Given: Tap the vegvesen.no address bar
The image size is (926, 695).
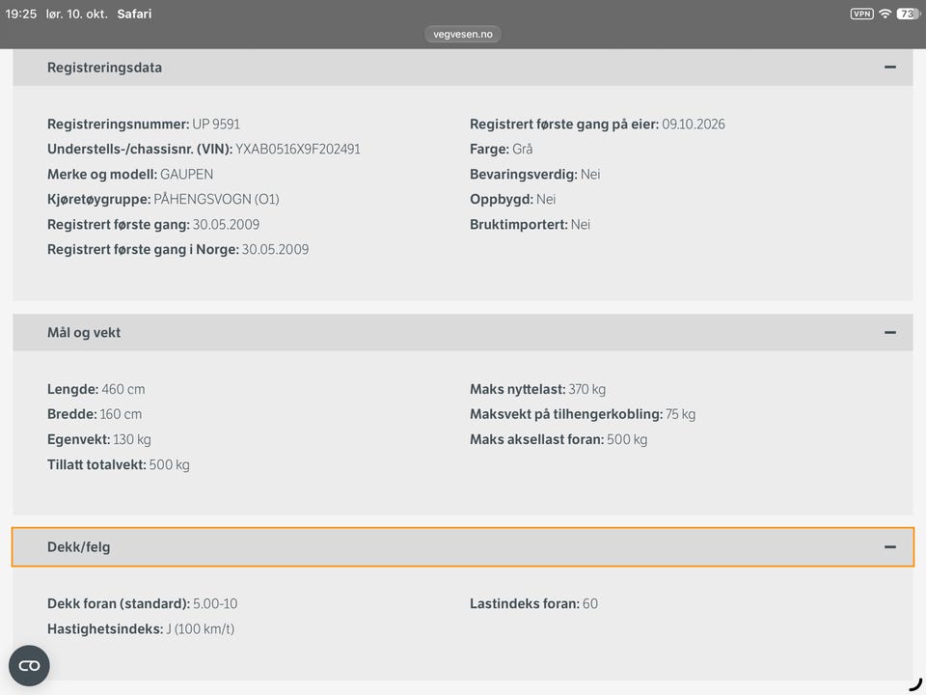Looking at the screenshot, I should tap(463, 35).
